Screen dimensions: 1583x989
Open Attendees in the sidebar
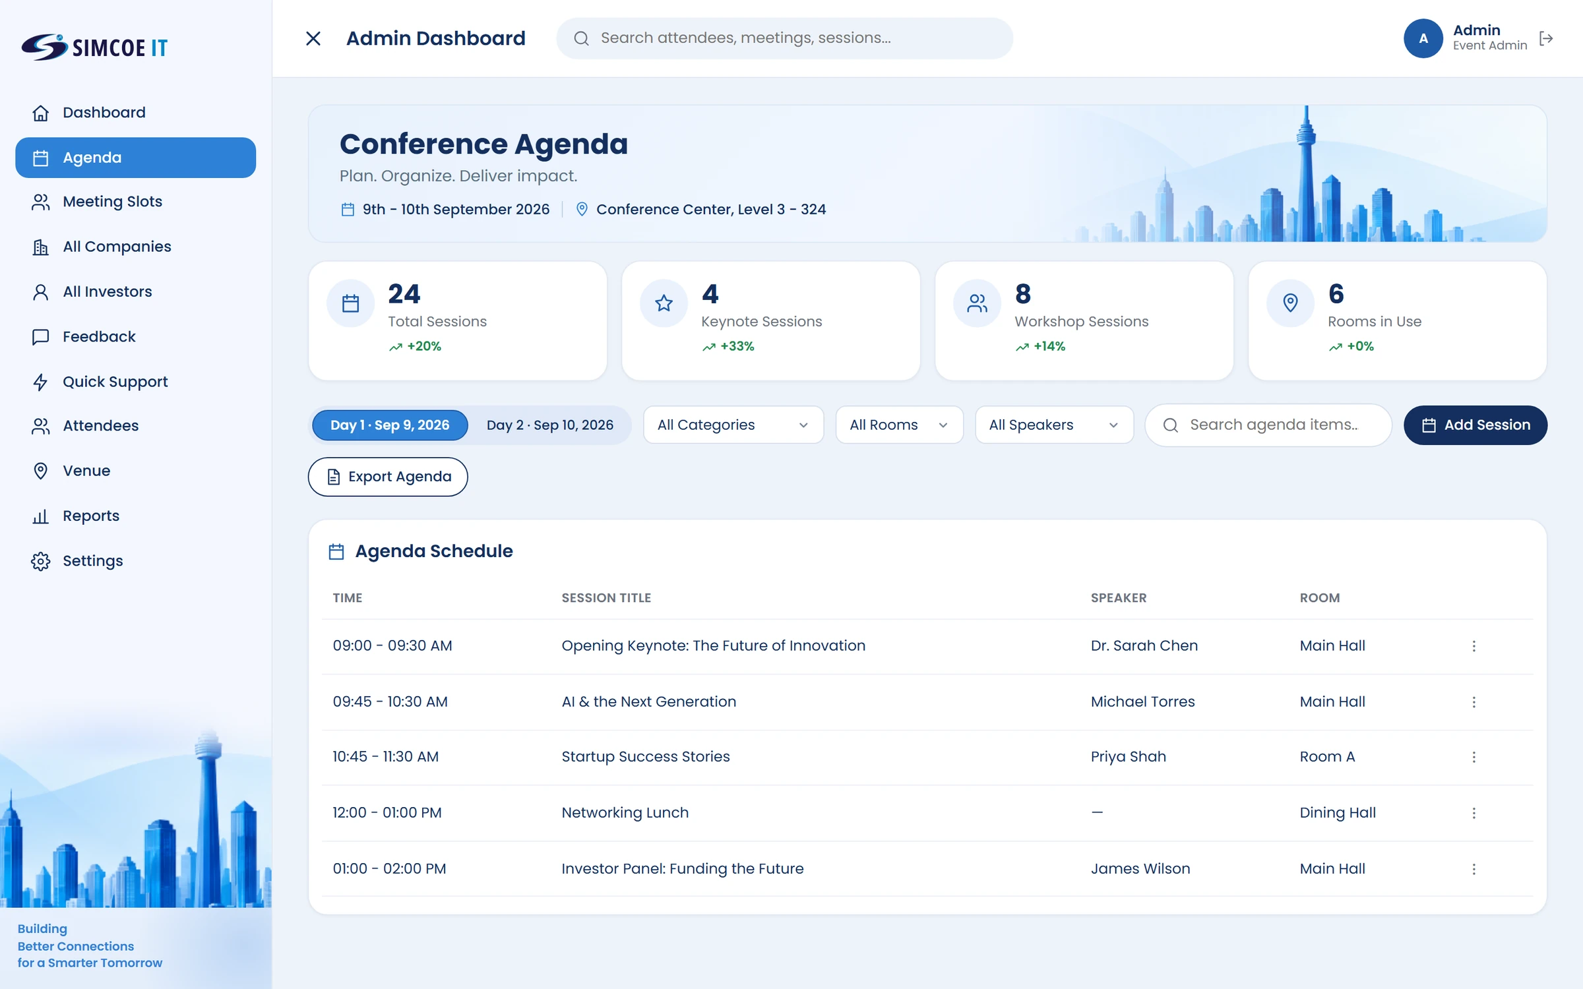[x=135, y=426]
